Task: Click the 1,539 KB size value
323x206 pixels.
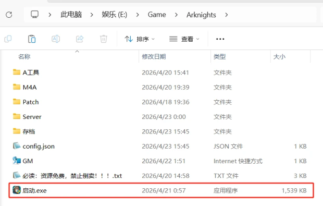Action: point(294,190)
